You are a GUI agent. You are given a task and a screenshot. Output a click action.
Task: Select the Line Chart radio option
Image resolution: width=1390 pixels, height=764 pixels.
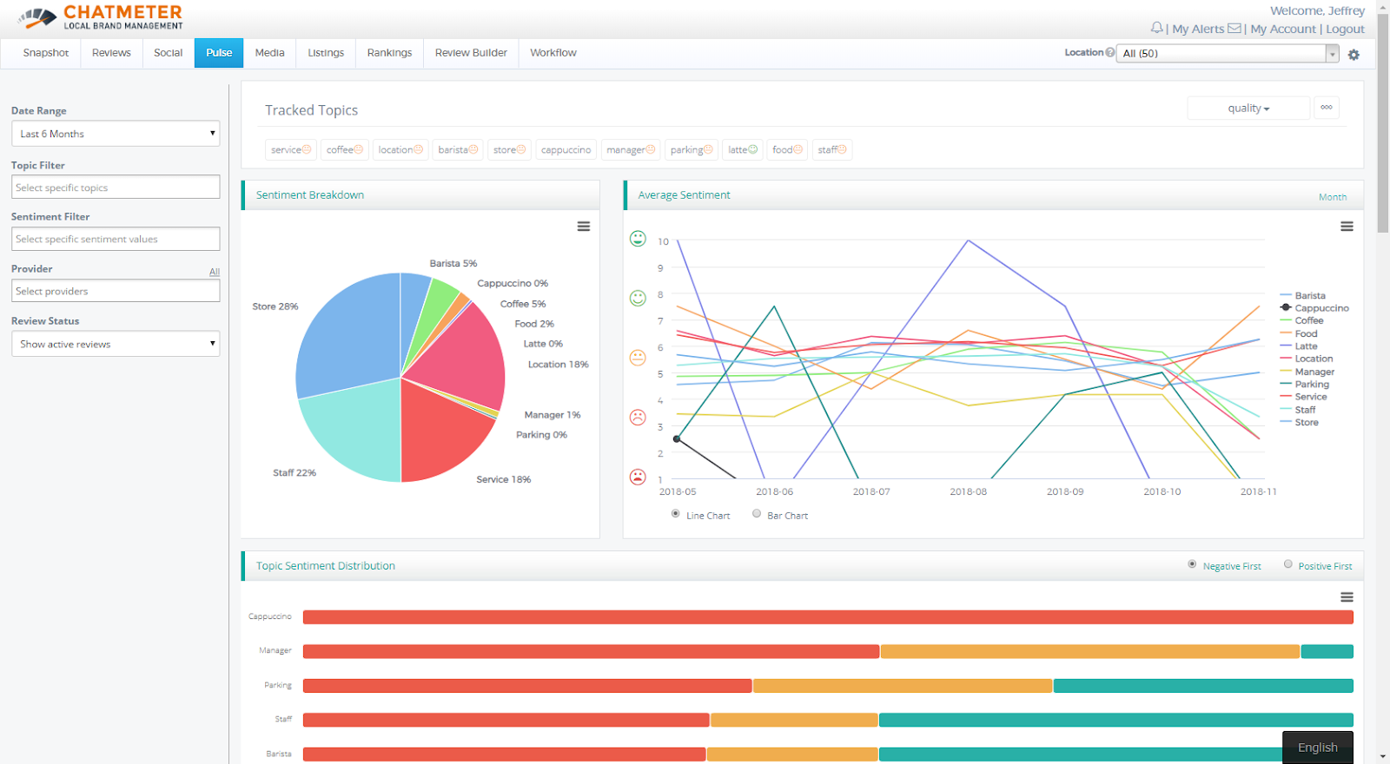pyautogui.click(x=676, y=514)
